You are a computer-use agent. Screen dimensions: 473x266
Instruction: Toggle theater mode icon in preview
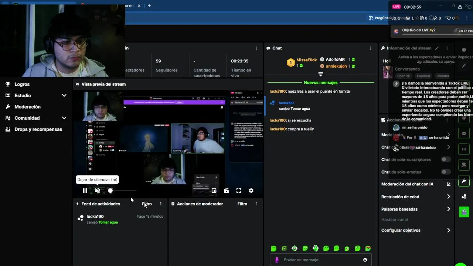pyautogui.click(x=226, y=191)
